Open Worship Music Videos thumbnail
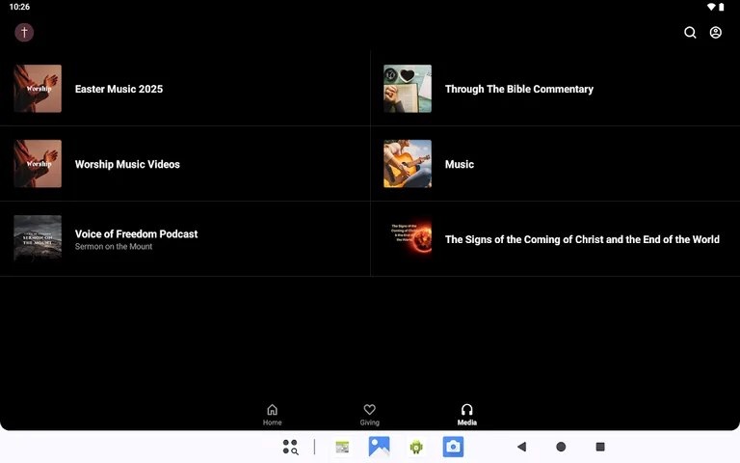740x463 pixels. pos(38,164)
